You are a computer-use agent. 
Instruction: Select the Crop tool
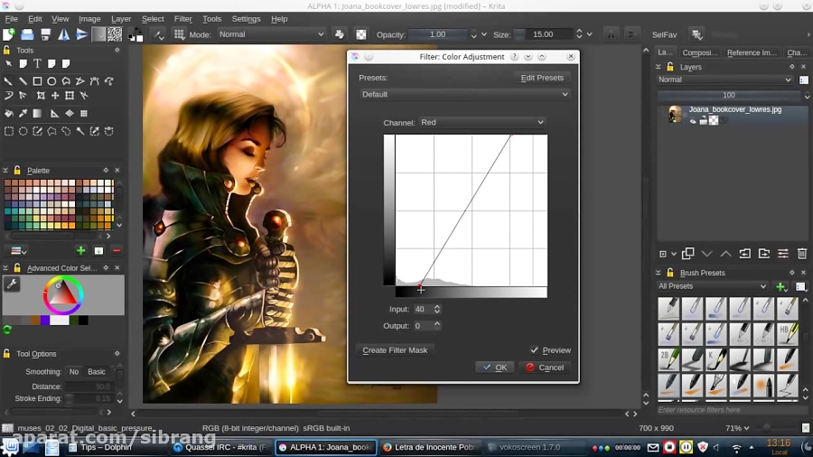[41, 96]
